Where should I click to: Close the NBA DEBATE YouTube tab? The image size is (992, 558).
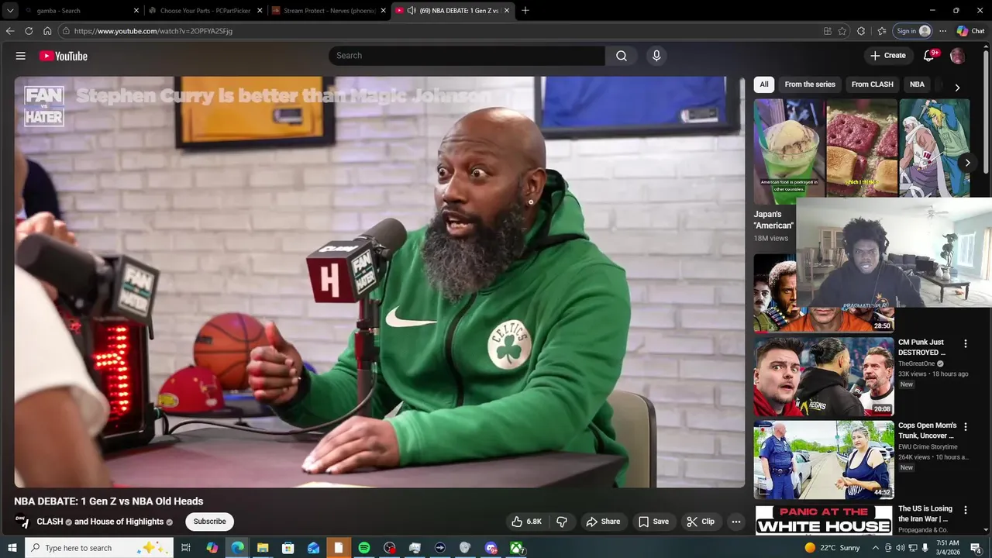(x=507, y=11)
